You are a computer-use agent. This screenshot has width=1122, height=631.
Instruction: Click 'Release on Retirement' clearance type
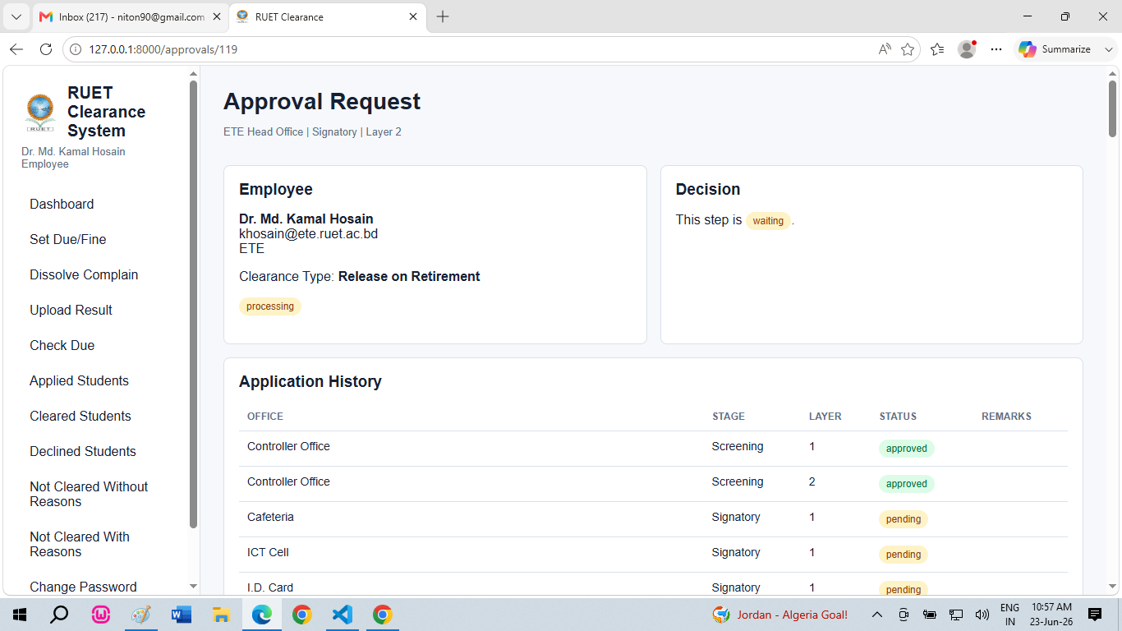tap(409, 276)
